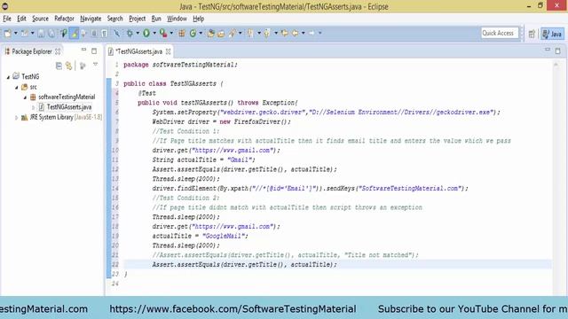Open the Run menu

pos(156,19)
